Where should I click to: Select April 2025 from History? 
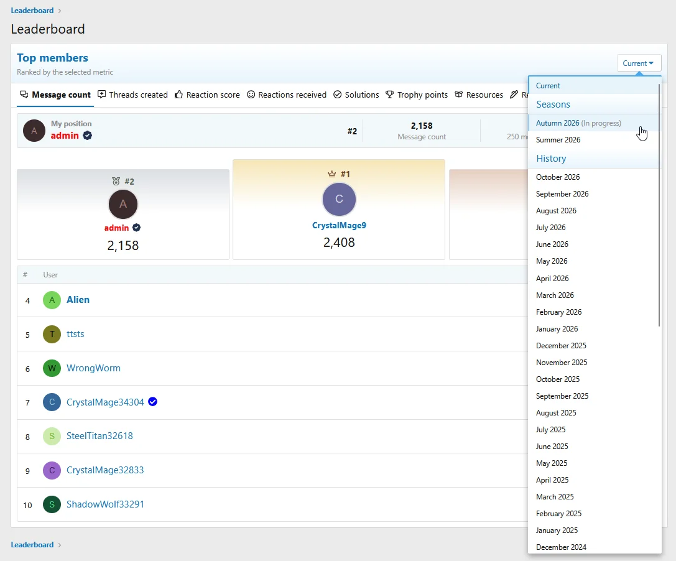595,480
